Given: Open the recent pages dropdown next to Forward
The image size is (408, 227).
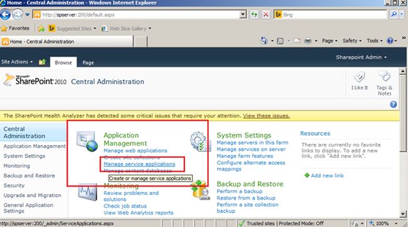Looking at the screenshot, I should [x=28, y=15].
